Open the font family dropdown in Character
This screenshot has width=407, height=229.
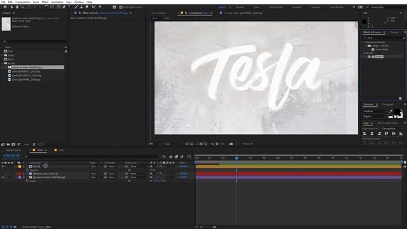pos(375,111)
